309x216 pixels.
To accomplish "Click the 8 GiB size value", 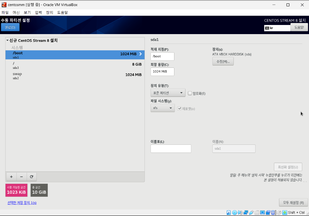I will pos(137,64).
